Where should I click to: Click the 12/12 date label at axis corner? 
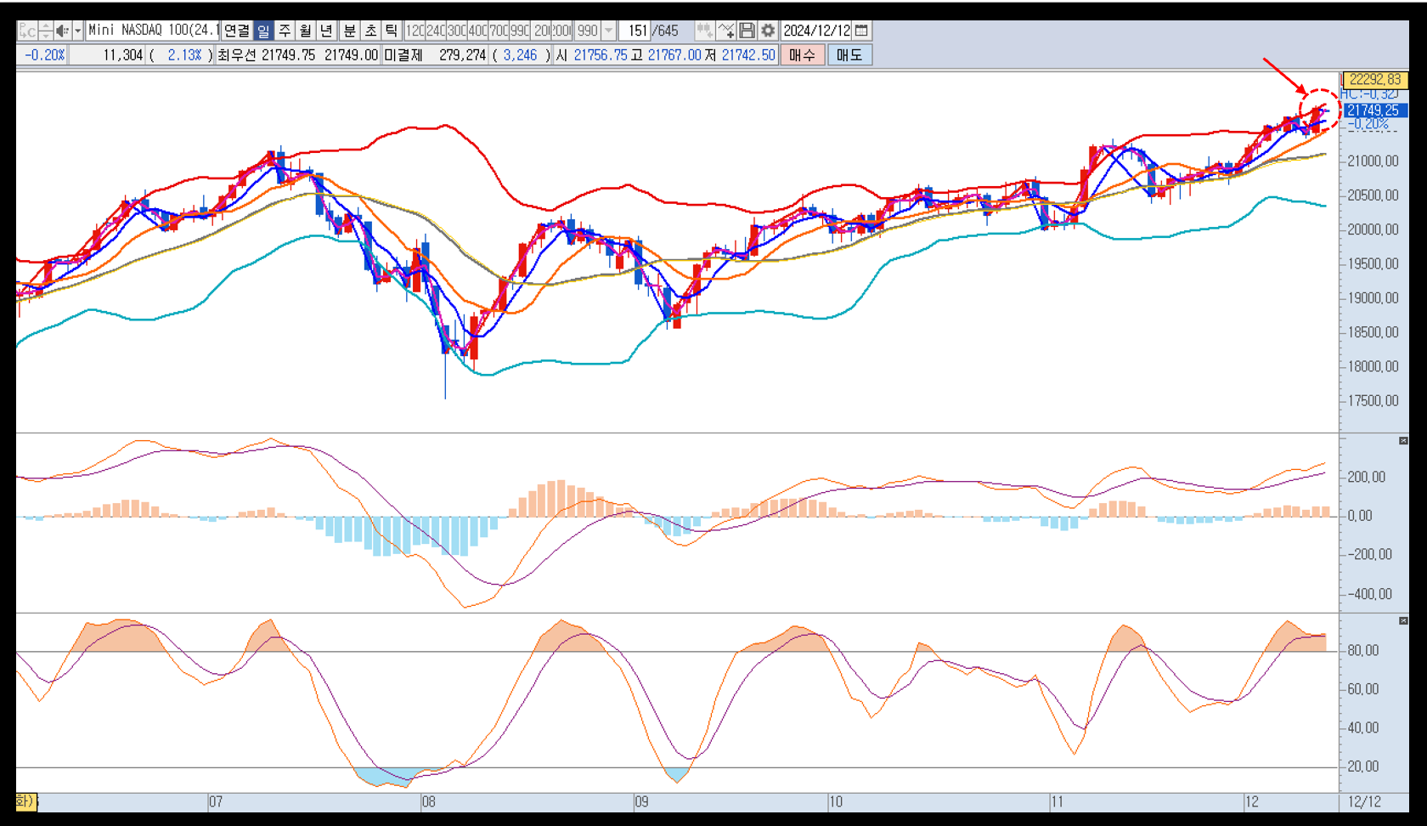coord(1364,802)
